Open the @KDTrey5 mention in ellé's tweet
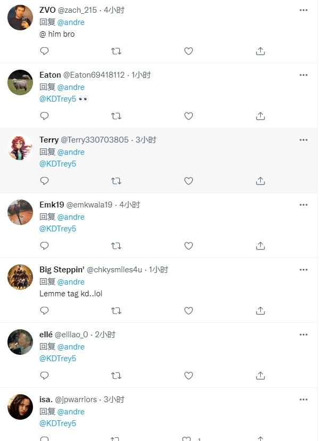 coord(58,359)
